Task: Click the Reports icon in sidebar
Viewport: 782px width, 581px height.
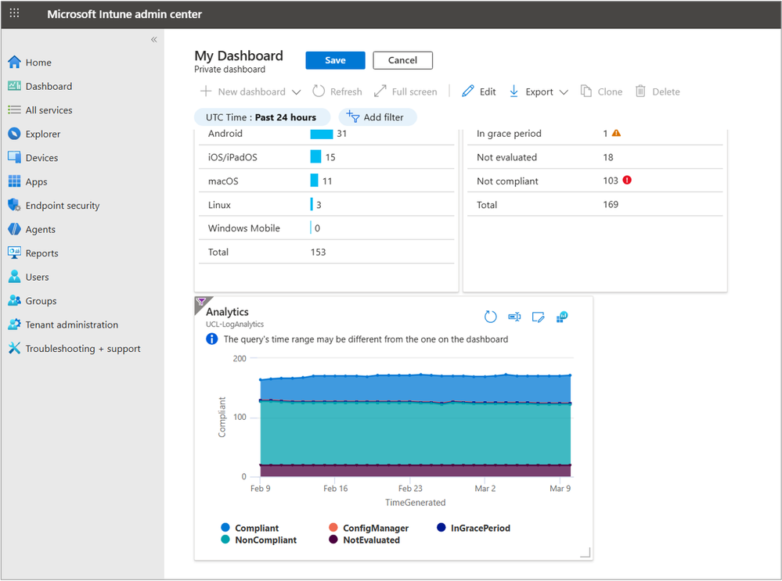Action: (14, 253)
